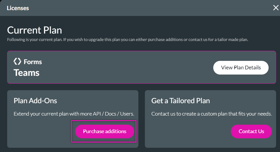Open View Plan Details
Image resolution: width=280 pixels, height=152 pixels.
(241, 68)
